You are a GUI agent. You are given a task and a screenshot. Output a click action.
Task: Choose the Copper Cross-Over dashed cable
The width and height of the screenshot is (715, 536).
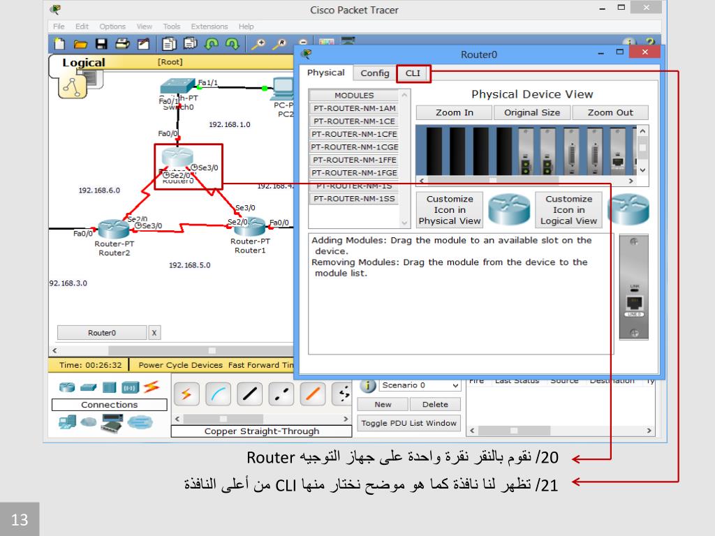[281, 394]
